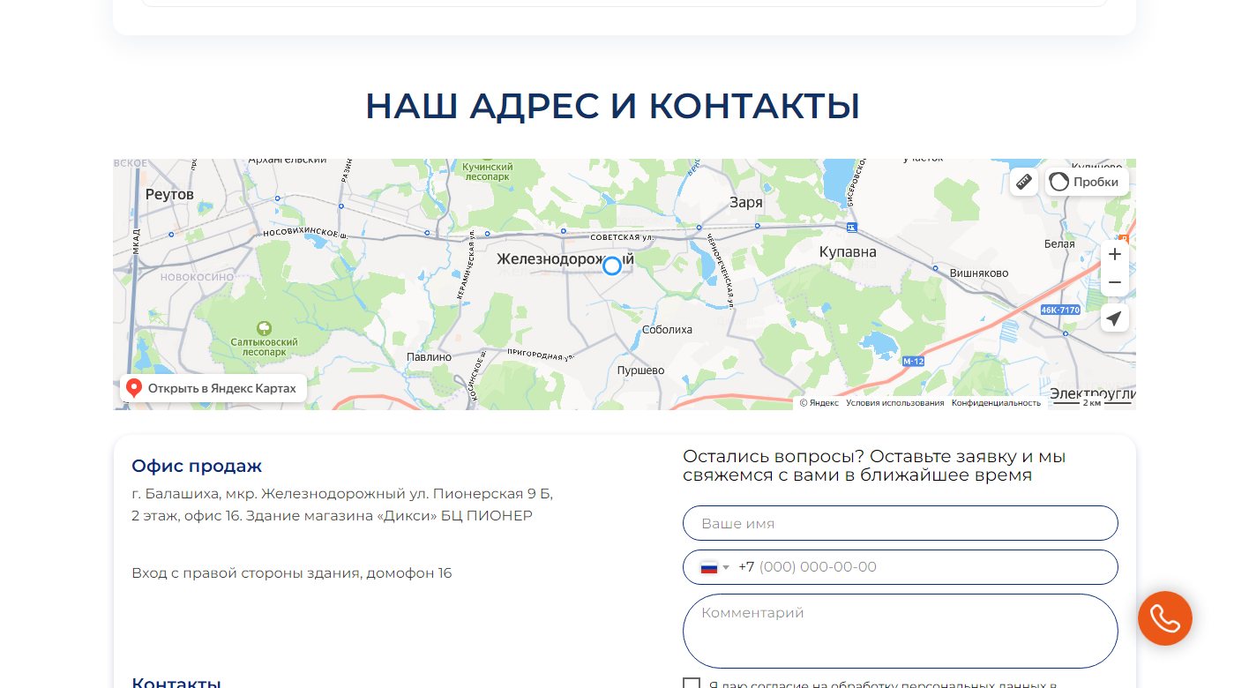Open the map in Яндекс Картах
This screenshot has height=688, width=1249.
tap(213, 388)
